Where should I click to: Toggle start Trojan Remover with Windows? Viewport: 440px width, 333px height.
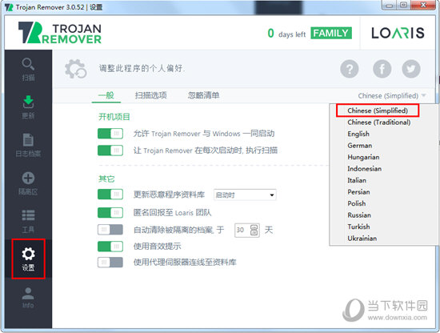click(110, 134)
